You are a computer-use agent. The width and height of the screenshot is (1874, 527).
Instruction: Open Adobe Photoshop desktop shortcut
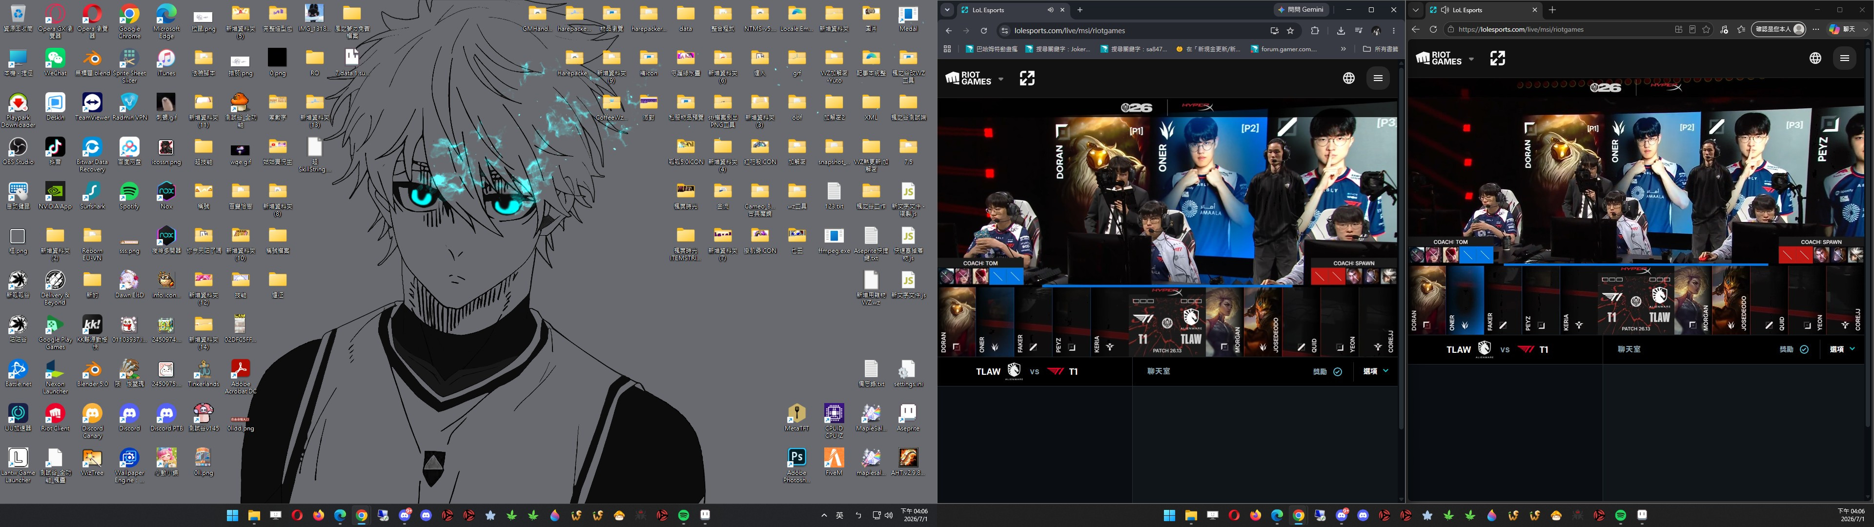point(796,465)
